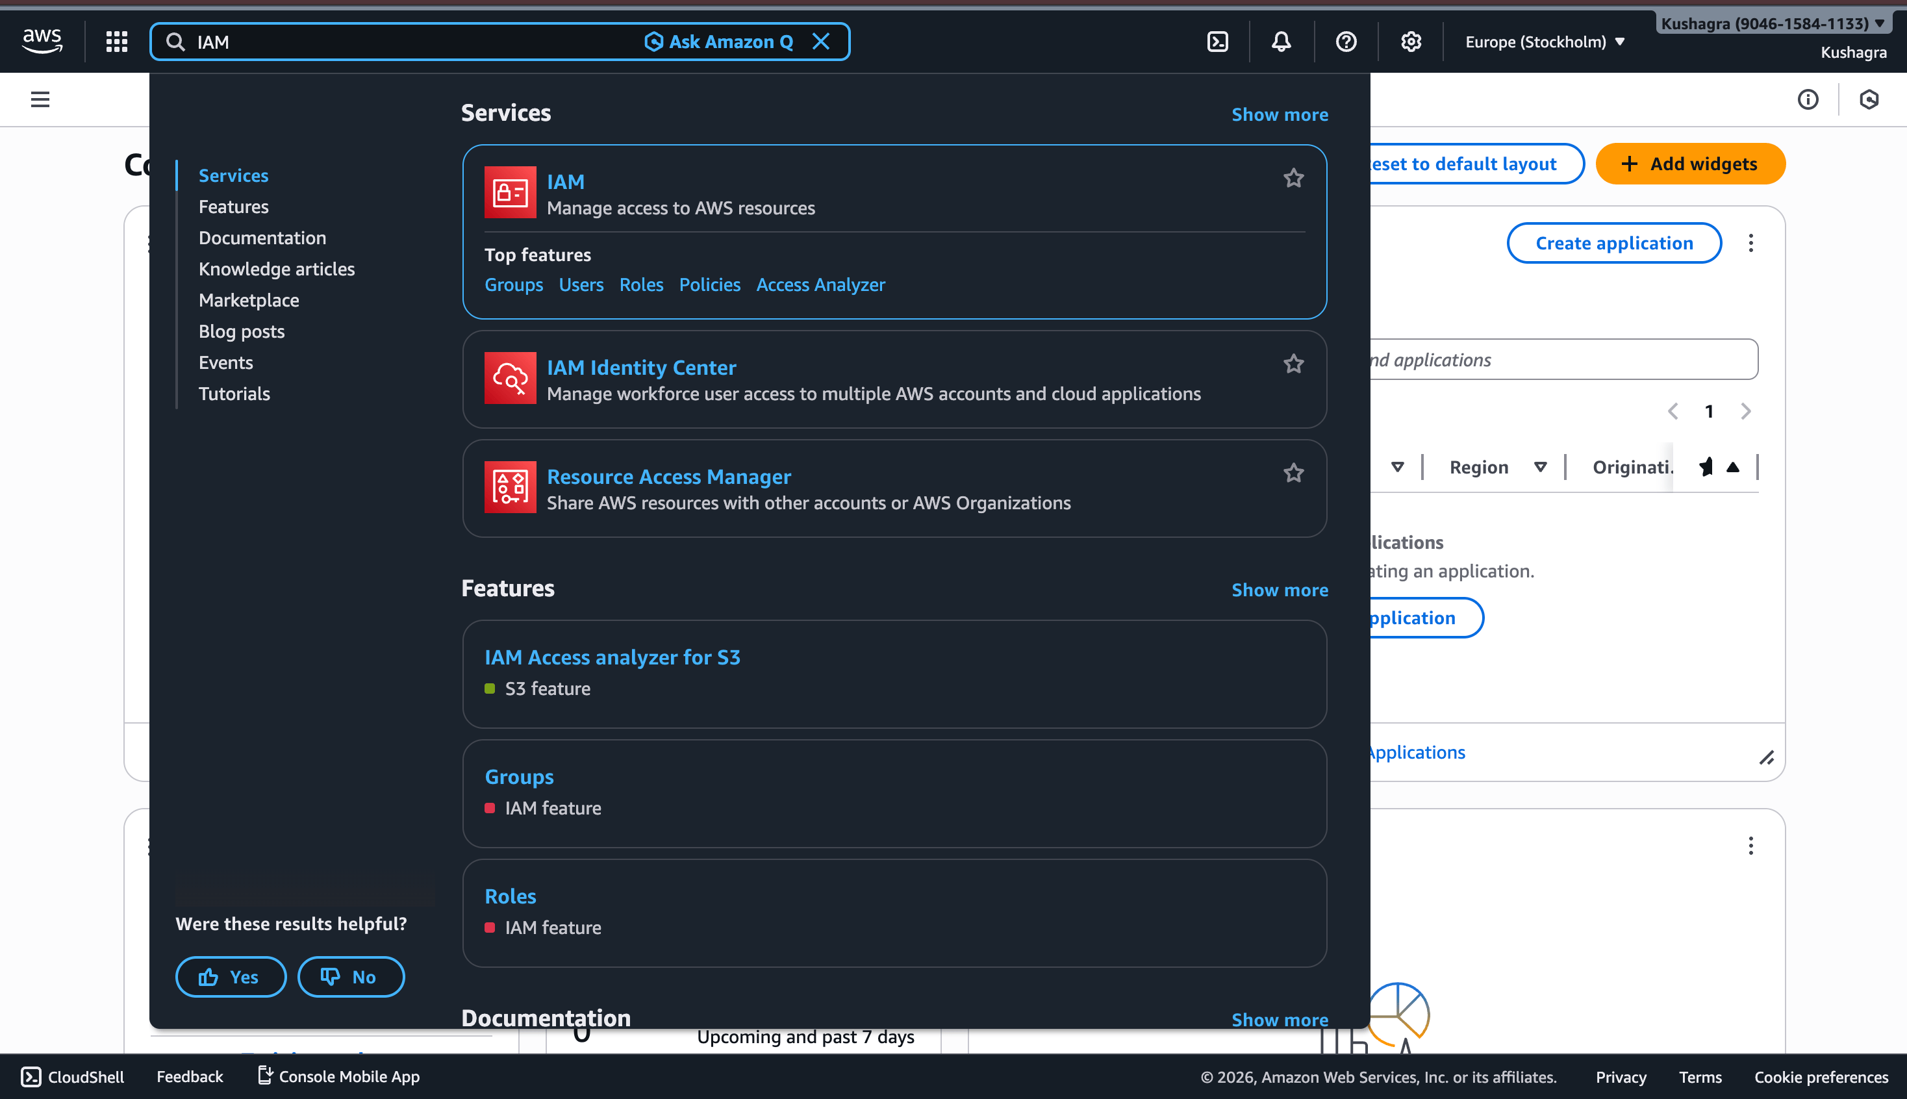Open the help question mark icon

point(1346,42)
